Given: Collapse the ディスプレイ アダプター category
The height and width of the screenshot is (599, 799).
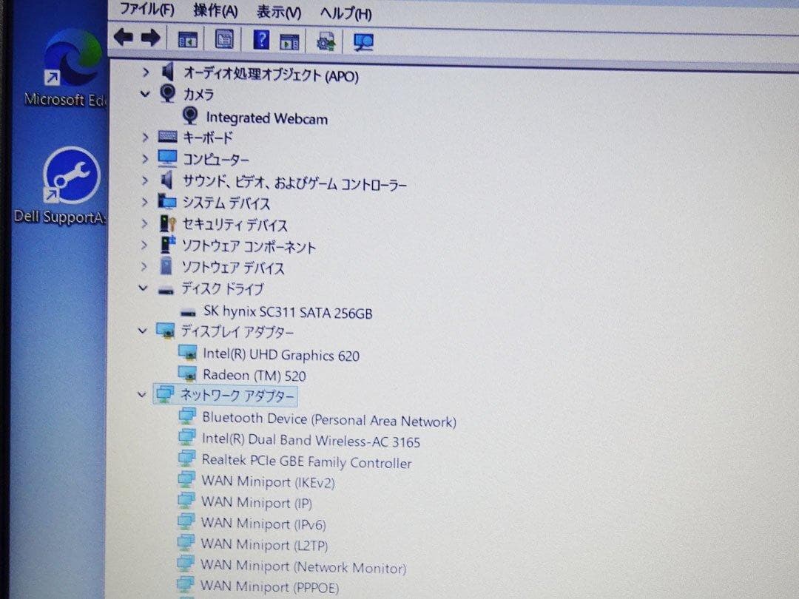Looking at the screenshot, I should [x=143, y=331].
